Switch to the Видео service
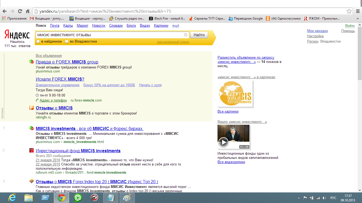 145,26
